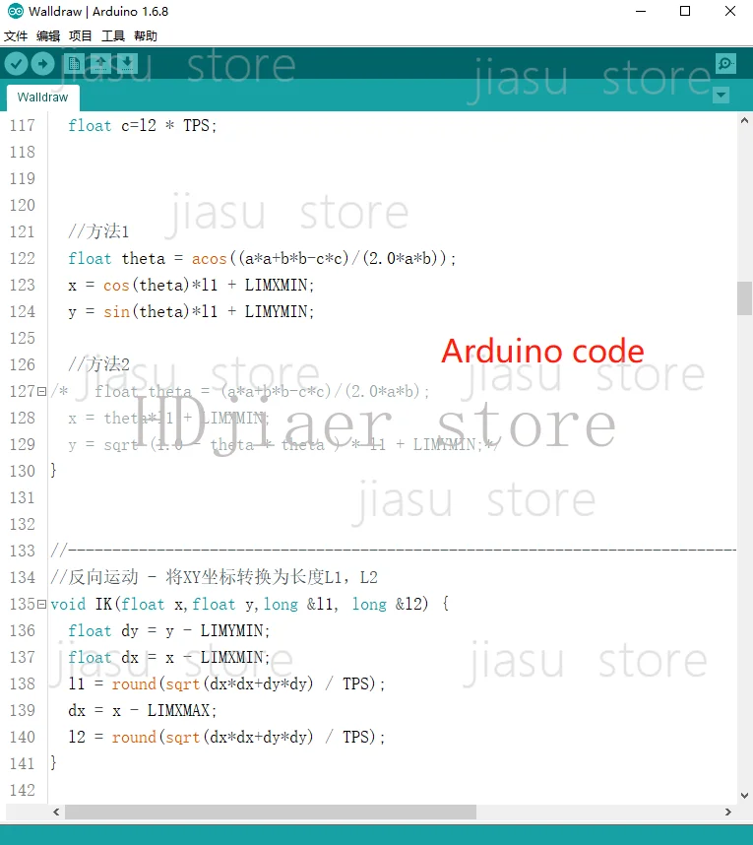This screenshot has width=753, height=845.
Task: Open the Serial Monitor icon
Action: (x=725, y=64)
